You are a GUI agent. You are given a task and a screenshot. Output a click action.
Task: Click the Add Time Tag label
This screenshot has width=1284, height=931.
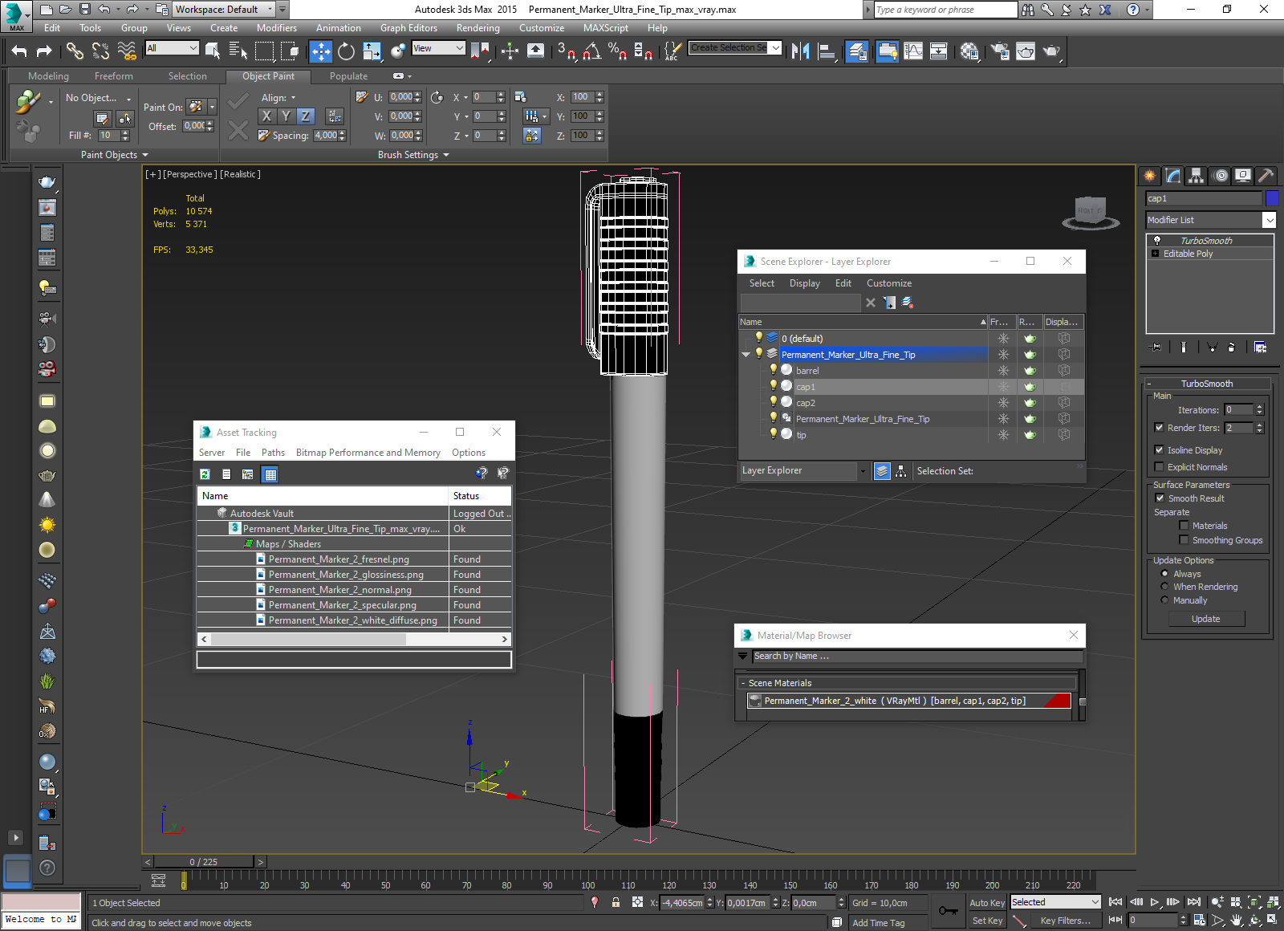pyautogui.click(x=878, y=923)
